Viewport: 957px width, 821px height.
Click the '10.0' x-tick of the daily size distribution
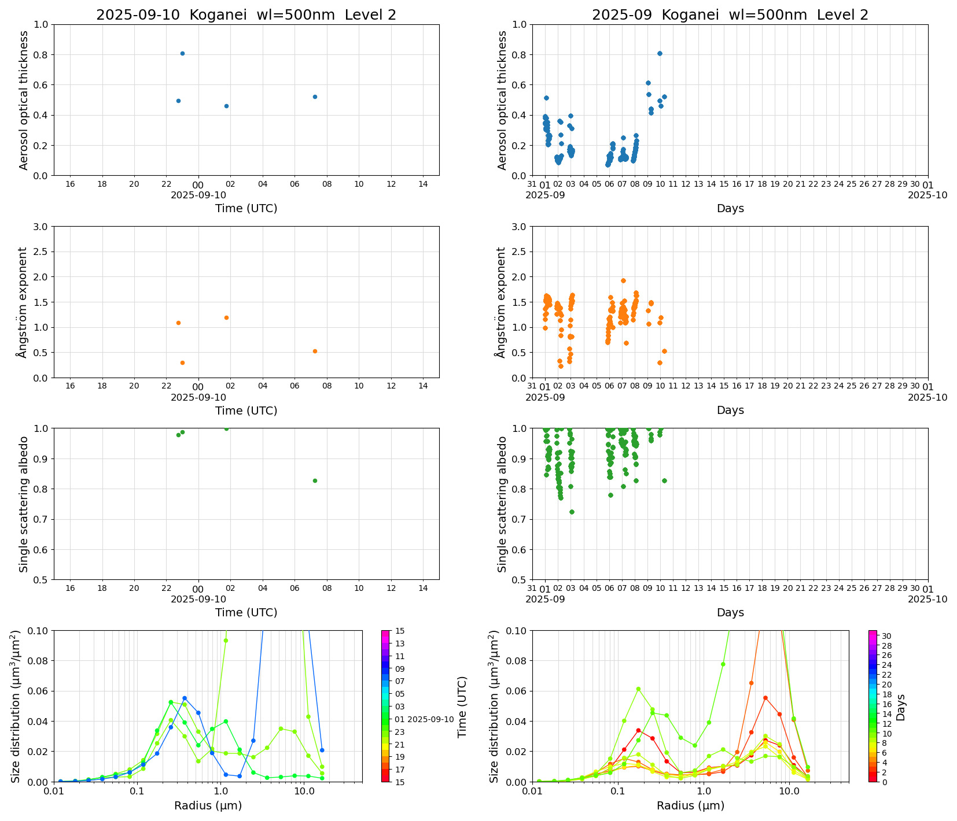coord(303,792)
